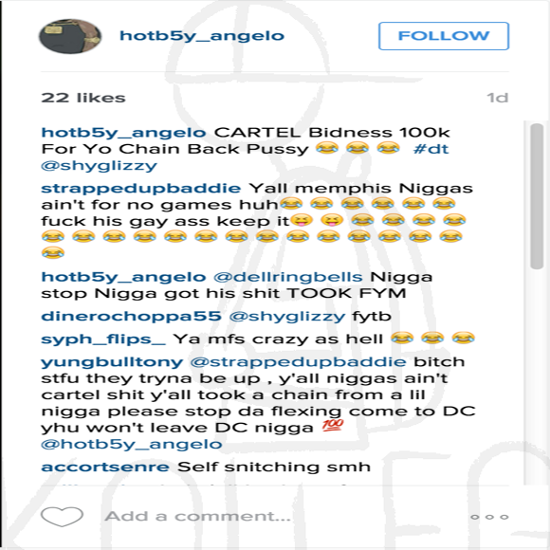Open the three-dot more options icon
Screen dimensions: 550x550
(489, 517)
